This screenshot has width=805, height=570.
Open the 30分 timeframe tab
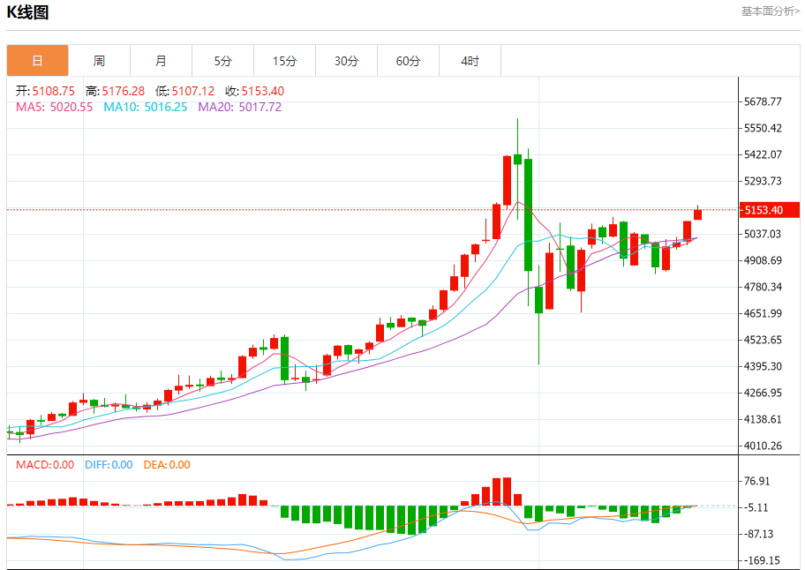pyautogui.click(x=347, y=61)
